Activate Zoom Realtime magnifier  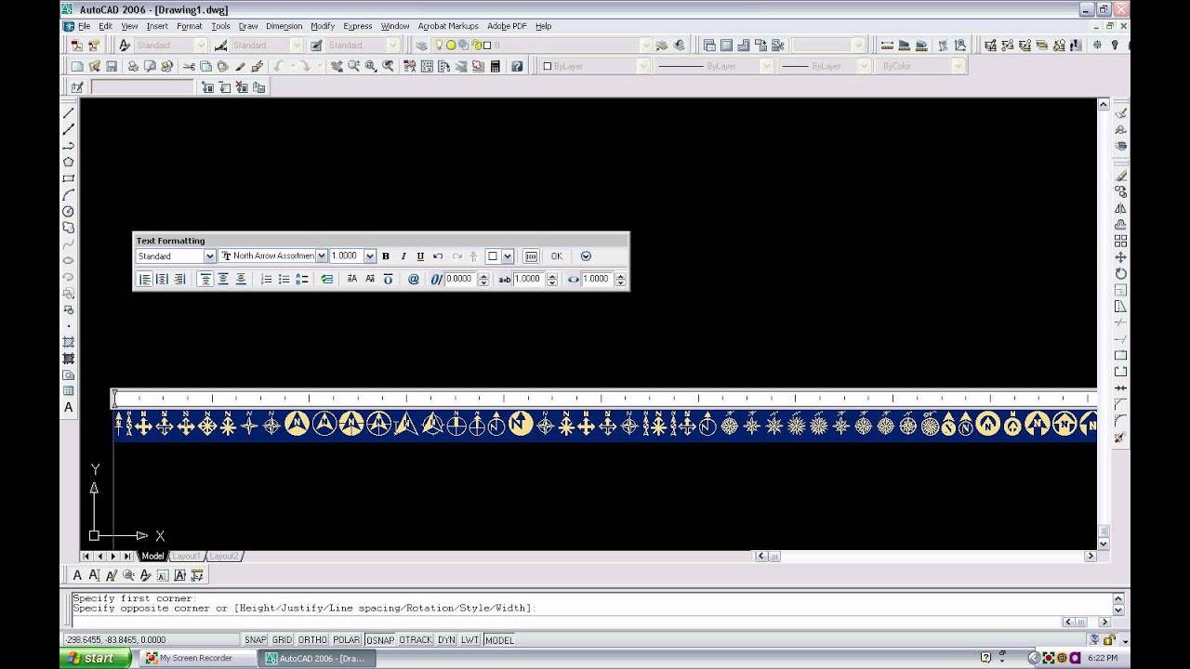tap(354, 66)
